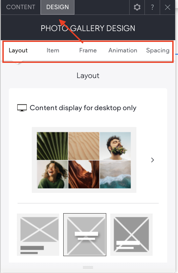Click the gallery grid preview image

[84, 160]
